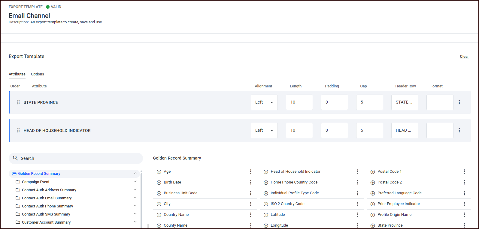Image resolution: width=479 pixels, height=229 pixels.
Task: Click the Length field for STATE PROVINCE
Action: [299, 102]
